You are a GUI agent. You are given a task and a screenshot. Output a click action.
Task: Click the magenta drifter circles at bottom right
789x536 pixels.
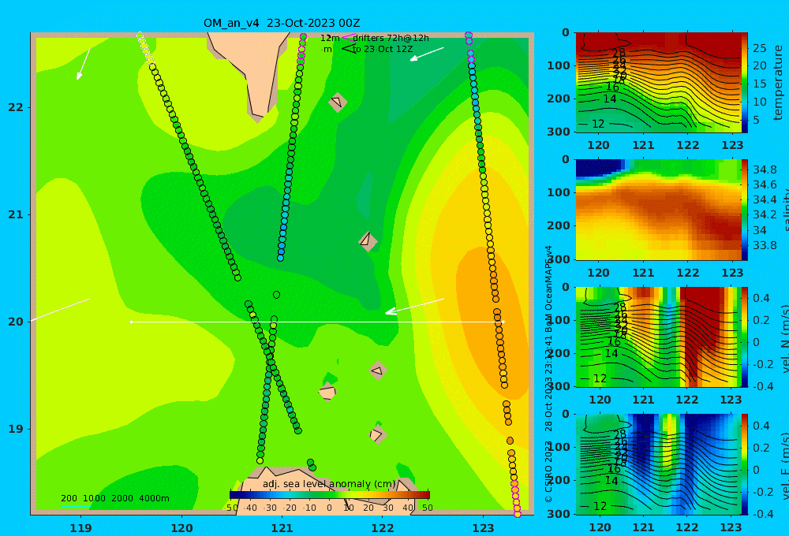[516, 498]
